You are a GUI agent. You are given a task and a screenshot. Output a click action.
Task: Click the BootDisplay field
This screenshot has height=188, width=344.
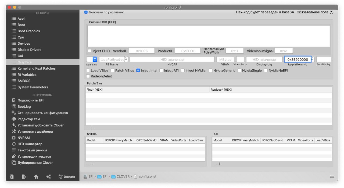click(324, 59)
